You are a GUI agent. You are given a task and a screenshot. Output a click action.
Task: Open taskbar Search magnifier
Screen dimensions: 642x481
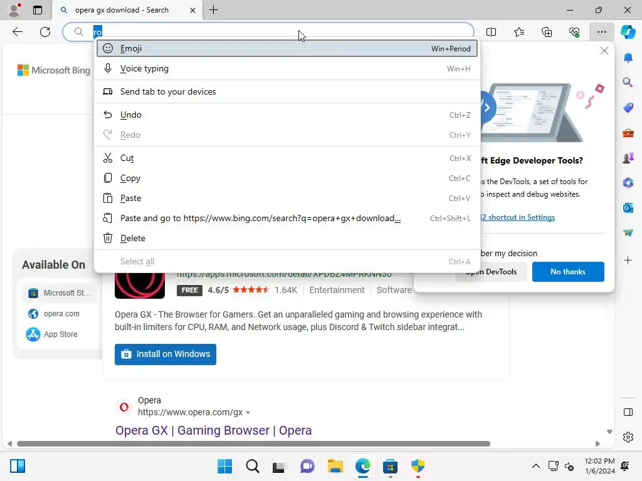pos(252,466)
